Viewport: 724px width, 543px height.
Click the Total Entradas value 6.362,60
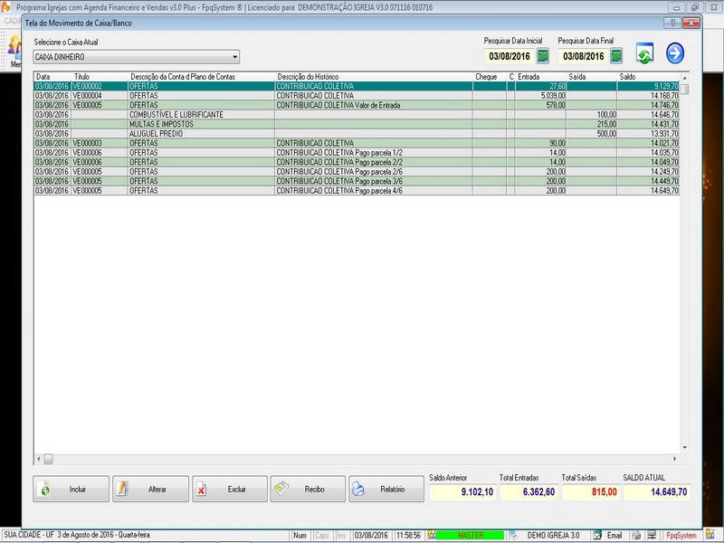point(529,492)
